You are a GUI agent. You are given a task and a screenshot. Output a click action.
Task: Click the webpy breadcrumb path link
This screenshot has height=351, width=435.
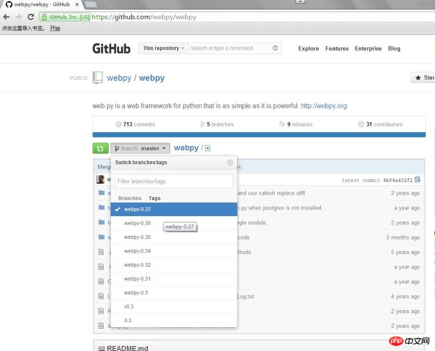pos(186,148)
